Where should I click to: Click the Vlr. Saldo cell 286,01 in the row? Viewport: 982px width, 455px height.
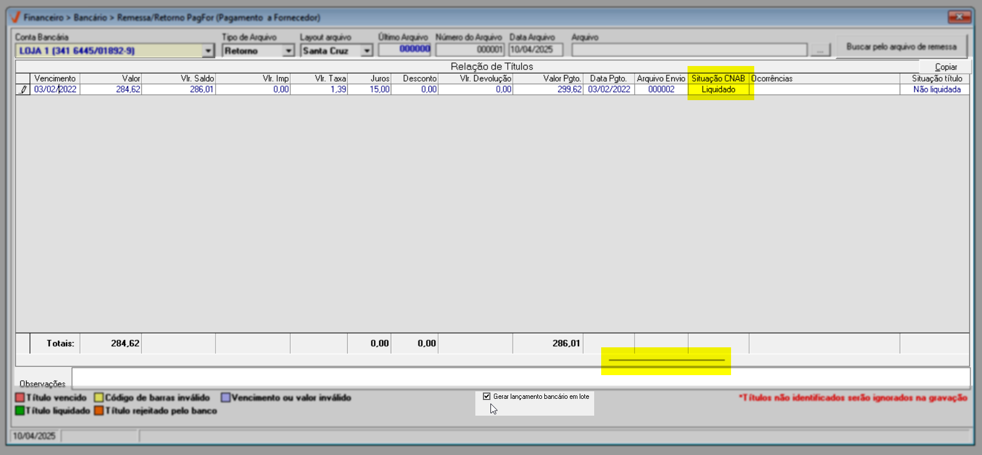point(179,90)
